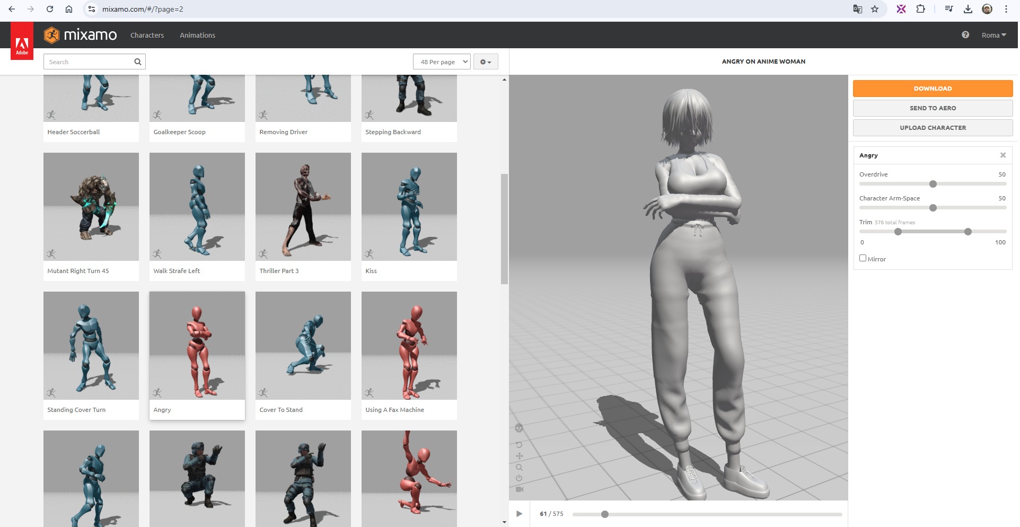
Task: Select the Cover To Stand animation
Action: coord(303,356)
